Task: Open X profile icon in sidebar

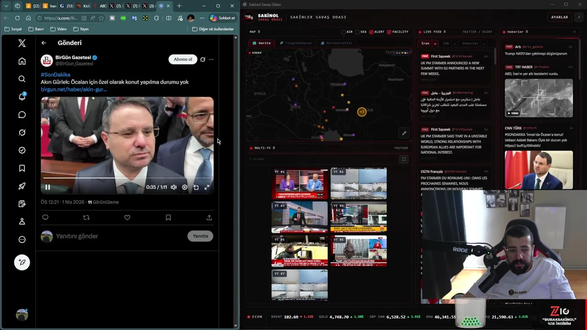Action: tap(22, 221)
